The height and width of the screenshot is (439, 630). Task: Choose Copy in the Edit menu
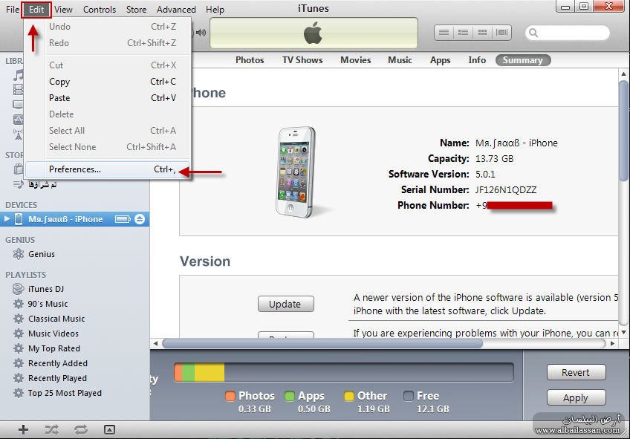tap(107, 82)
